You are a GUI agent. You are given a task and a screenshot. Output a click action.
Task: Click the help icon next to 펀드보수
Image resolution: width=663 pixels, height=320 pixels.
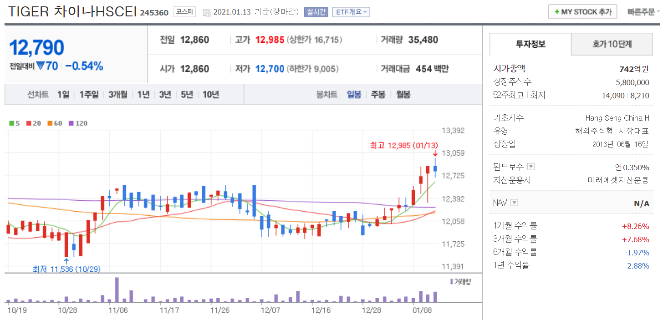pyautogui.click(x=530, y=167)
